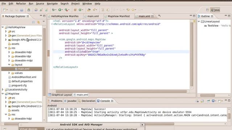Open the Problems view tab

point(55,101)
